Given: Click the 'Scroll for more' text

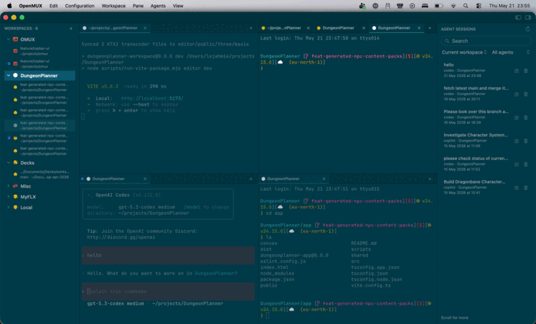Looking at the screenshot, I should tap(454, 317).
